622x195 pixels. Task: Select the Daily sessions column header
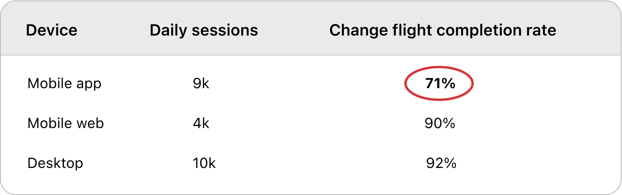[204, 30]
